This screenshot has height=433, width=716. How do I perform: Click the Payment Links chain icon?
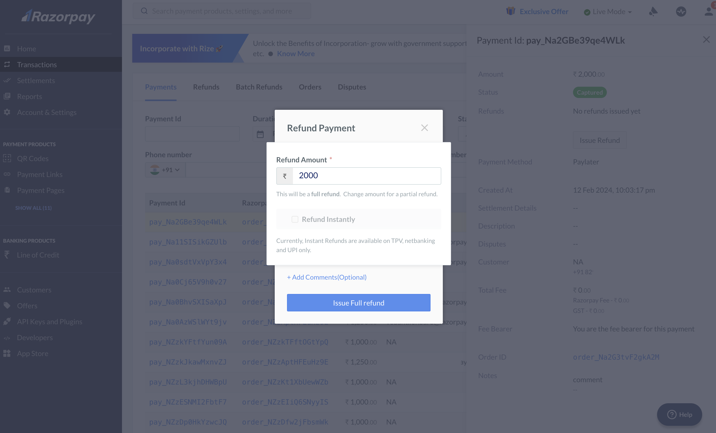(x=7, y=174)
